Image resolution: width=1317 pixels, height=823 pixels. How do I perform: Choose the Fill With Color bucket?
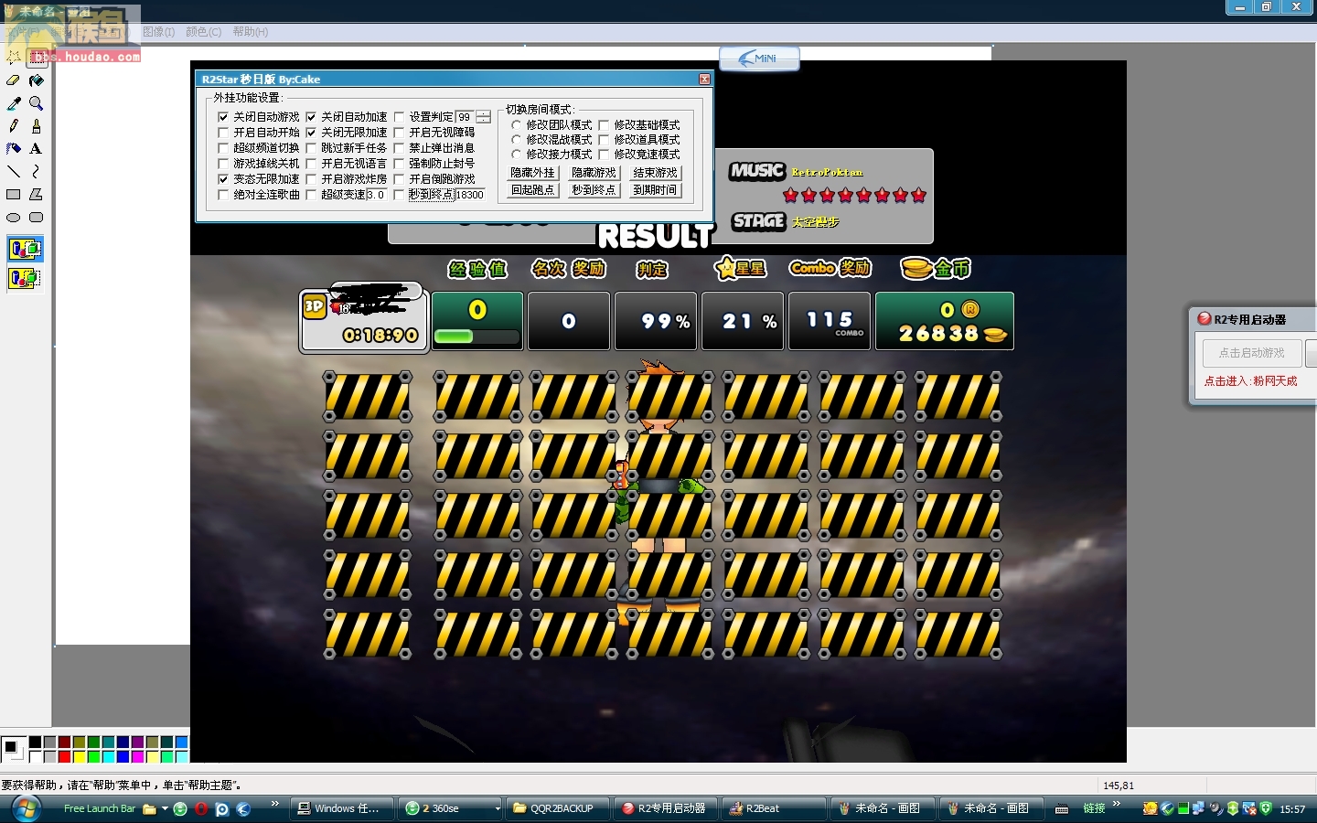37,80
